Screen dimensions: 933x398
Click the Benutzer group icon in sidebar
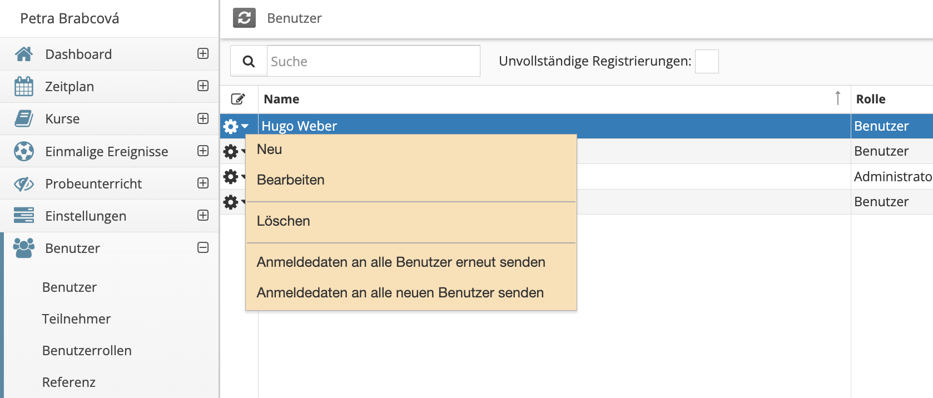[x=24, y=248]
